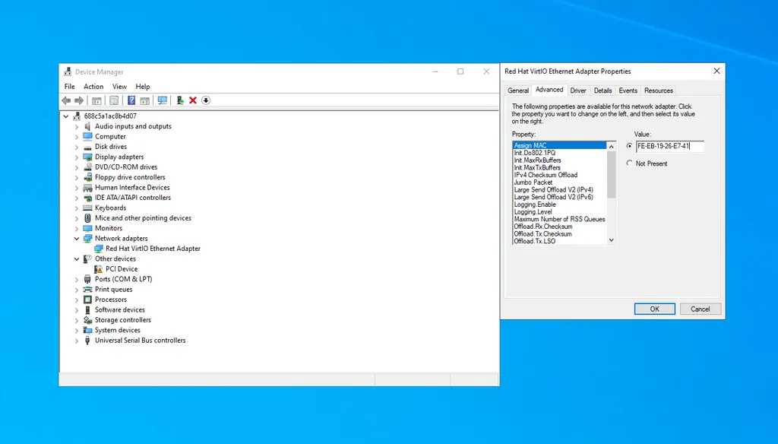This screenshot has height=444, width=778.
Task: Click OK in adapter Properties dialog
Action: (x=654, y=309)
